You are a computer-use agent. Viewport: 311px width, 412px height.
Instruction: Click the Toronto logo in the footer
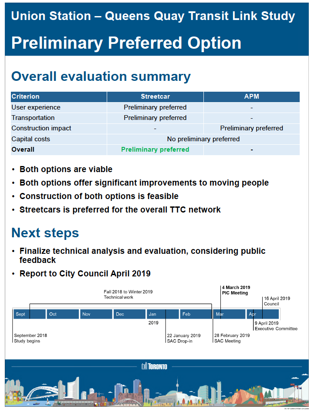154,366
